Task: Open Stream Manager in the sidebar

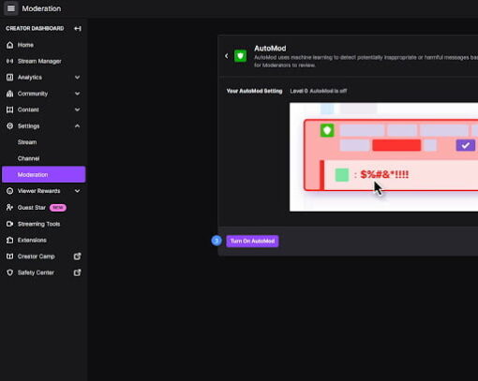Action: 43,61
